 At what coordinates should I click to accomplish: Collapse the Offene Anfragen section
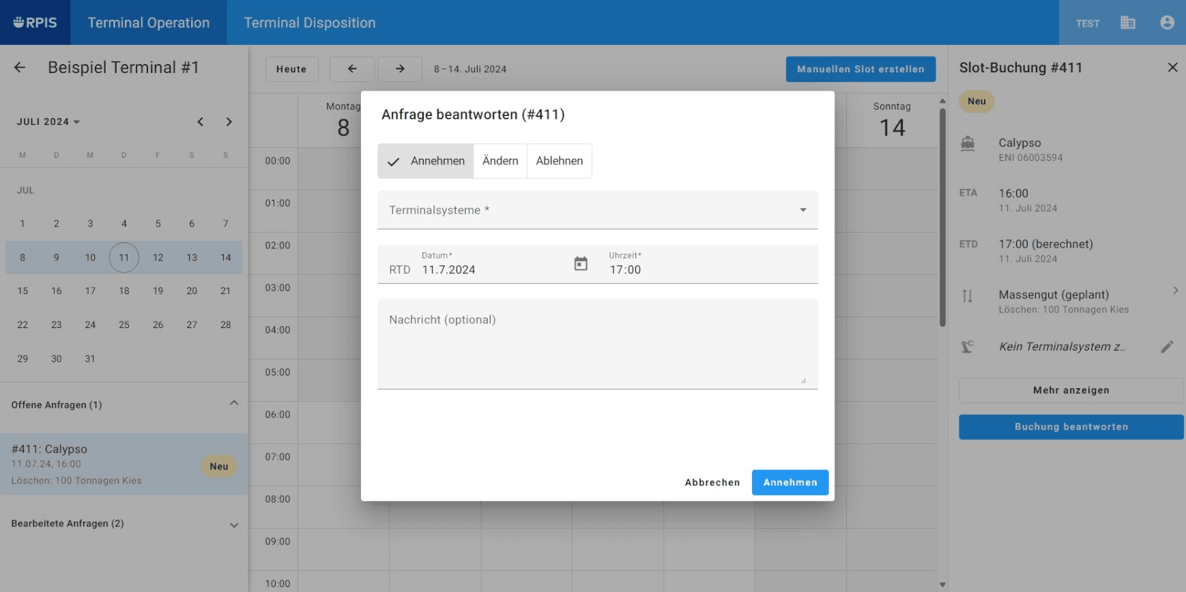234,403
